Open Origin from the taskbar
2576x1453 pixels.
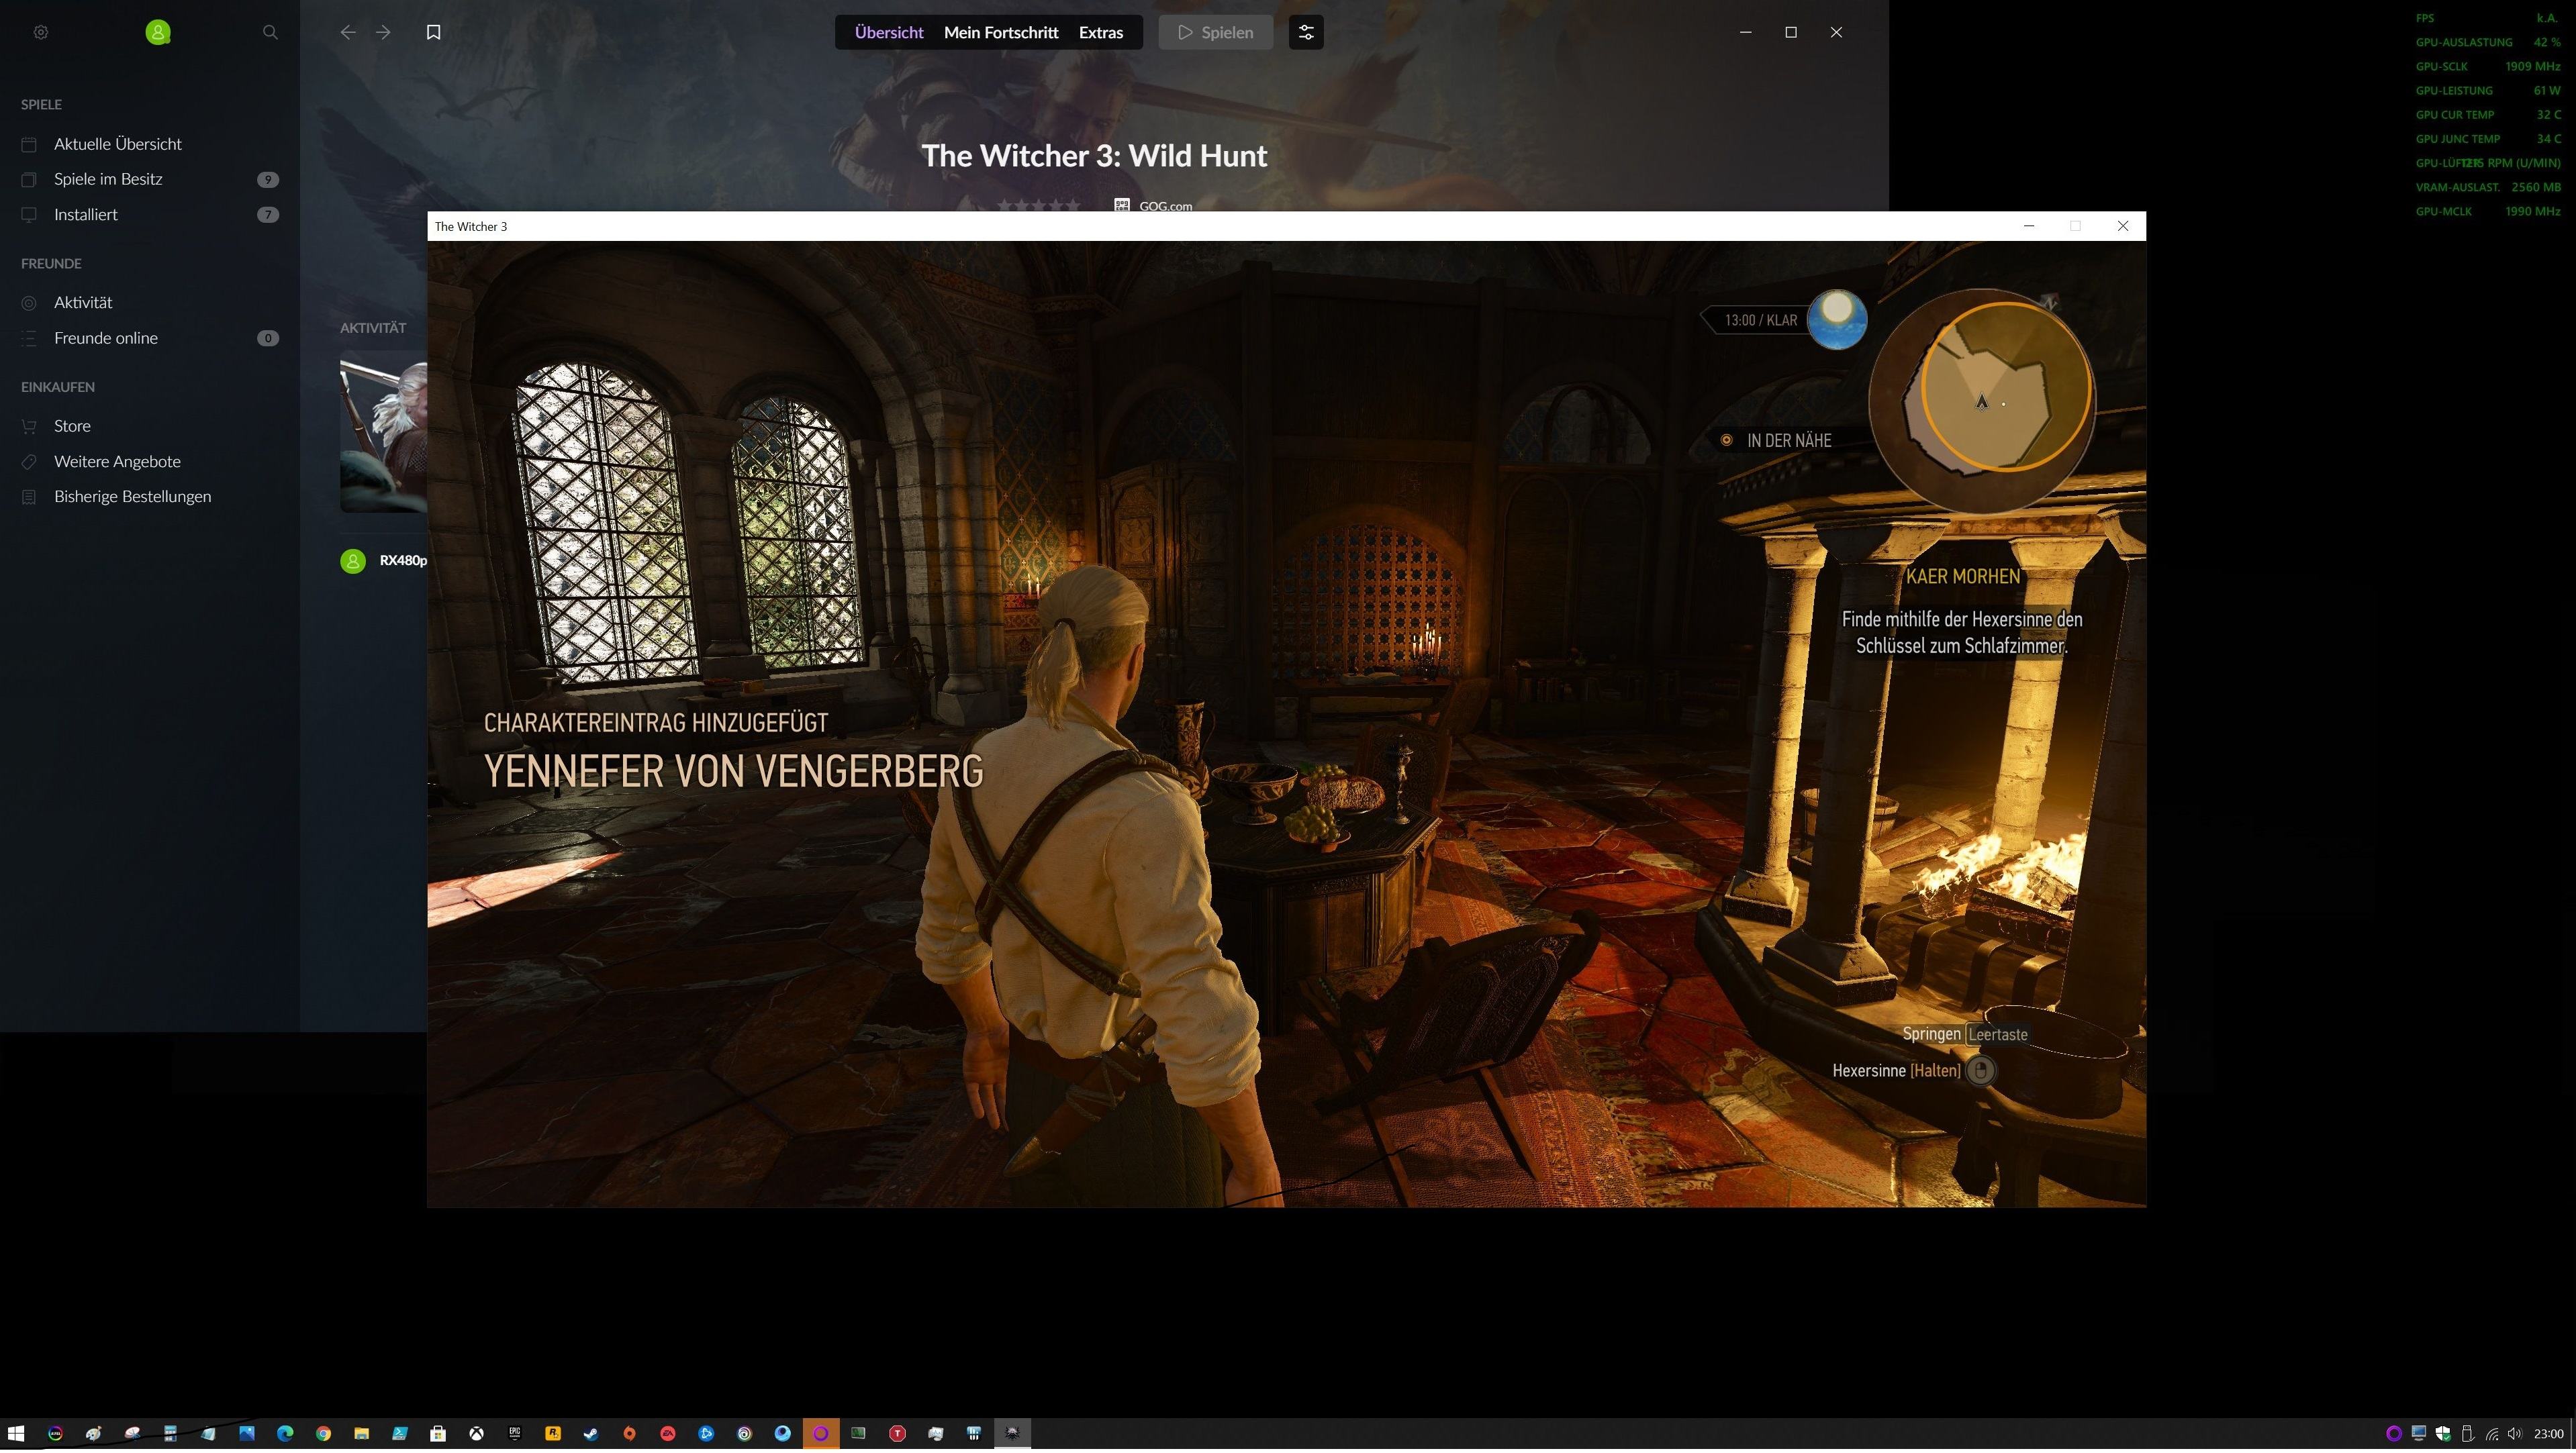click(x=629, y=1435)
